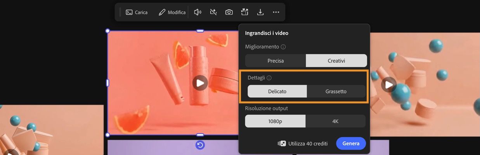Click the rotate handle below the selected video
The width and height of the screenshot is (480, 155).
[200, 145]
